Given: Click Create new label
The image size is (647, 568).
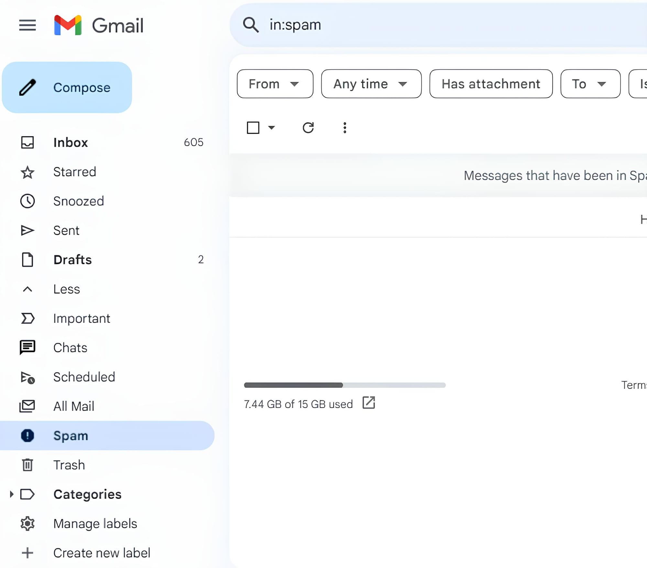Looking at the screenshot, I should (102, 552).
